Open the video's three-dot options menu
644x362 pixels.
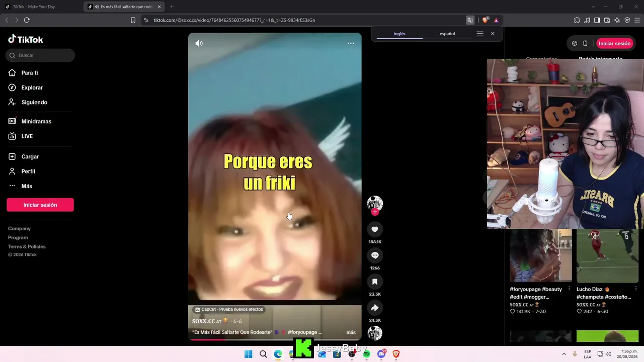(351, 43)
